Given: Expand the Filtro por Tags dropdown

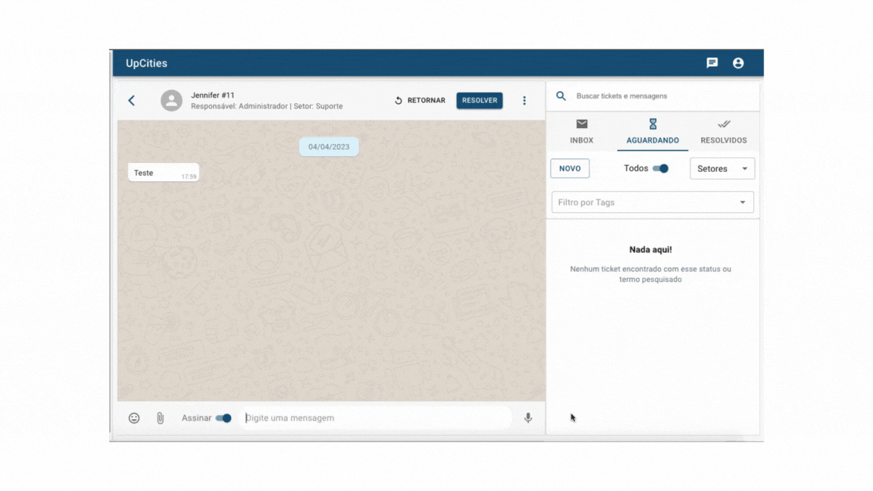Looking at the screenshot, I should (x=652, y=202).
